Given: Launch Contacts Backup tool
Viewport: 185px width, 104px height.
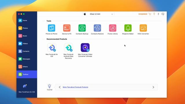Looking at the screenshot, I should coord(82,28).
